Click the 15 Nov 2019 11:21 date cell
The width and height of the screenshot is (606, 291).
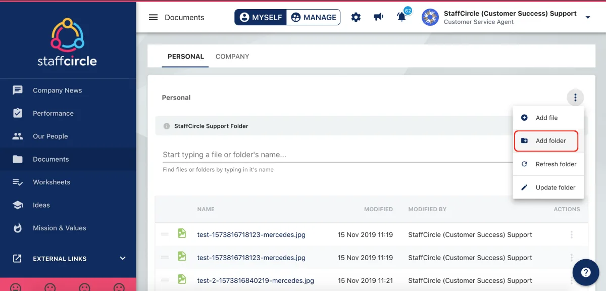coord(365,280)
